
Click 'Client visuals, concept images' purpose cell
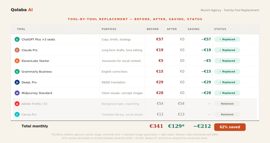tap(122, 93)
